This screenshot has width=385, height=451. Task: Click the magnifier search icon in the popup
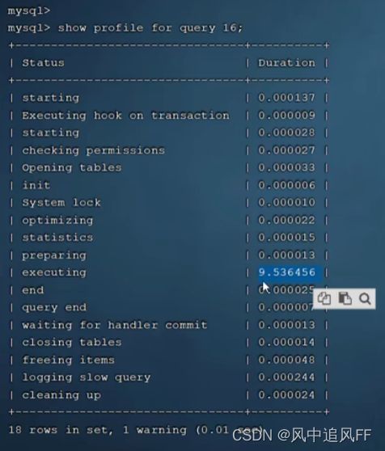point(365,299)
